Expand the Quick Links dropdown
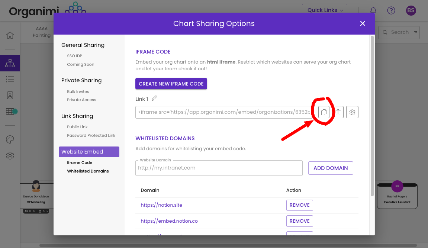 [325, 10]
